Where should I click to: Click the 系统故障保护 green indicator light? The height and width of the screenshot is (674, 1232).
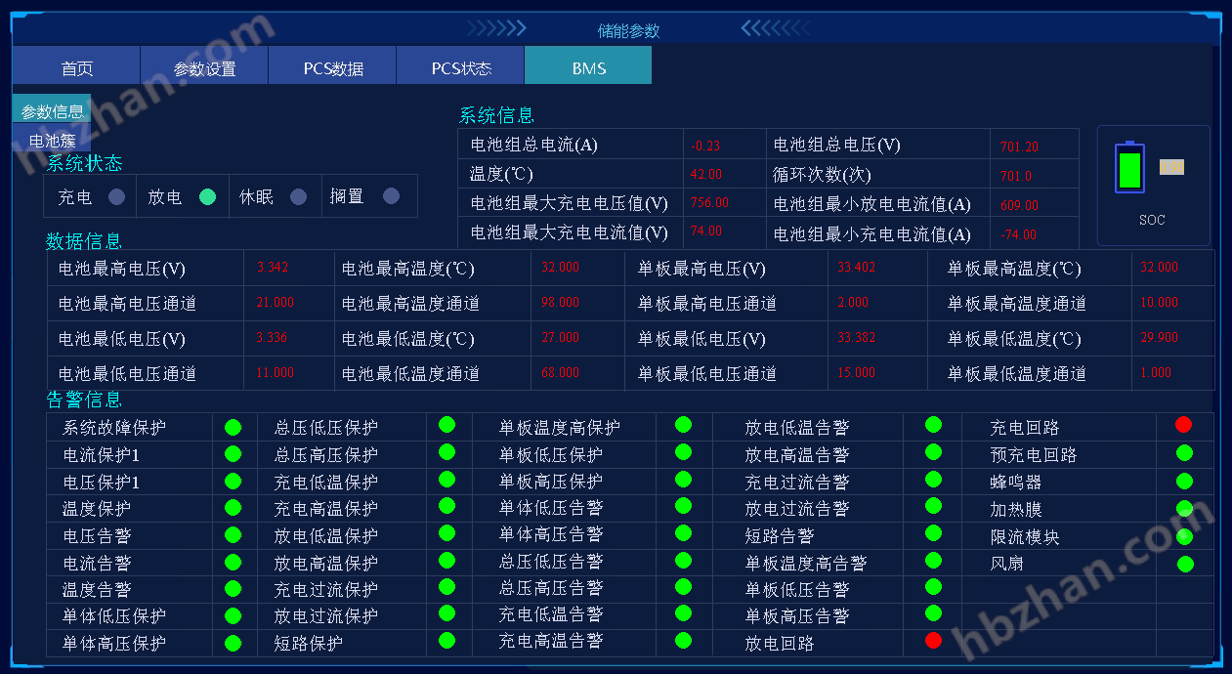click(233, 427)
